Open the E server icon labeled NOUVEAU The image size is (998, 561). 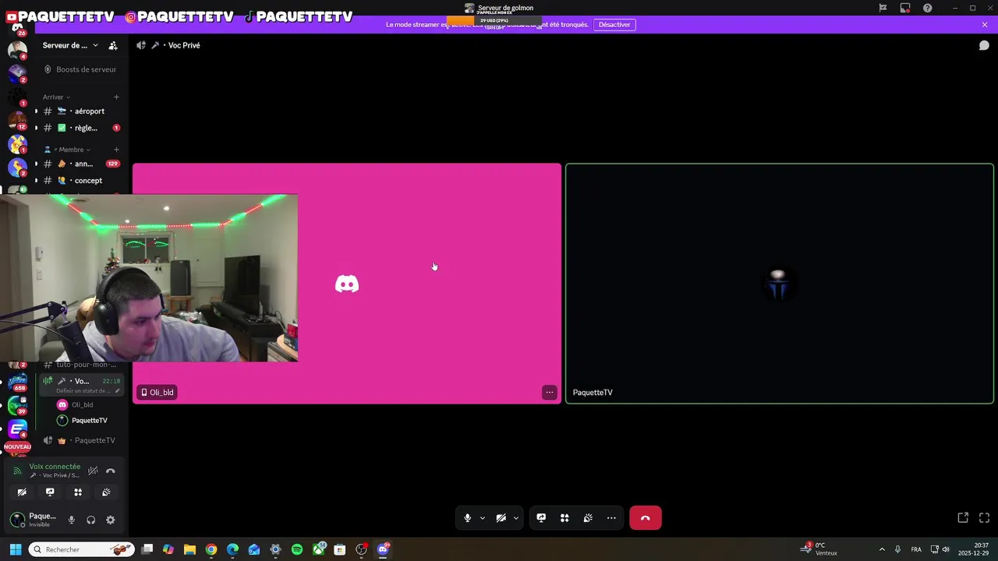coord(17,430)
